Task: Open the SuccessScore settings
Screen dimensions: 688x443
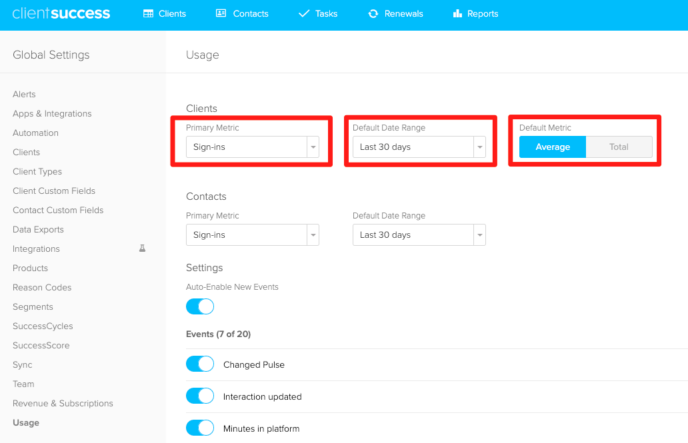Action: click(x=41, y=345)
